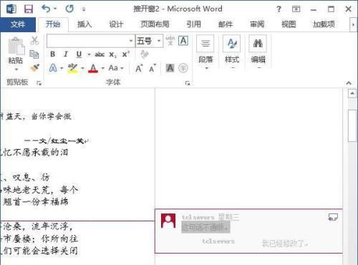Screen dimensions: 358x265
Task: Open the 引用 (References) tab
Action: [193, 24]
